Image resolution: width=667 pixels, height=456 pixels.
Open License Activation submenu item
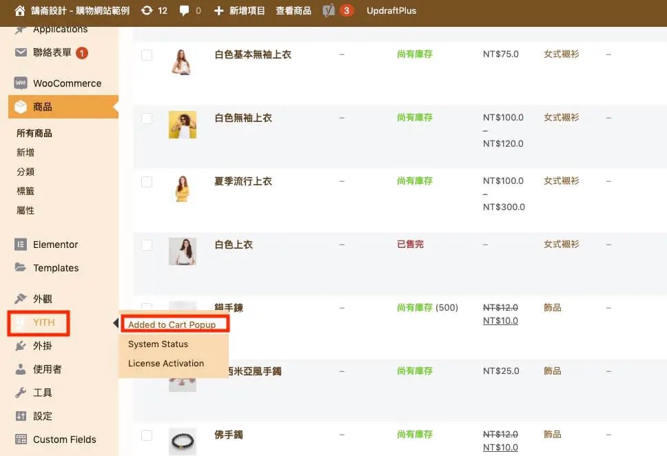pos(166,363)
